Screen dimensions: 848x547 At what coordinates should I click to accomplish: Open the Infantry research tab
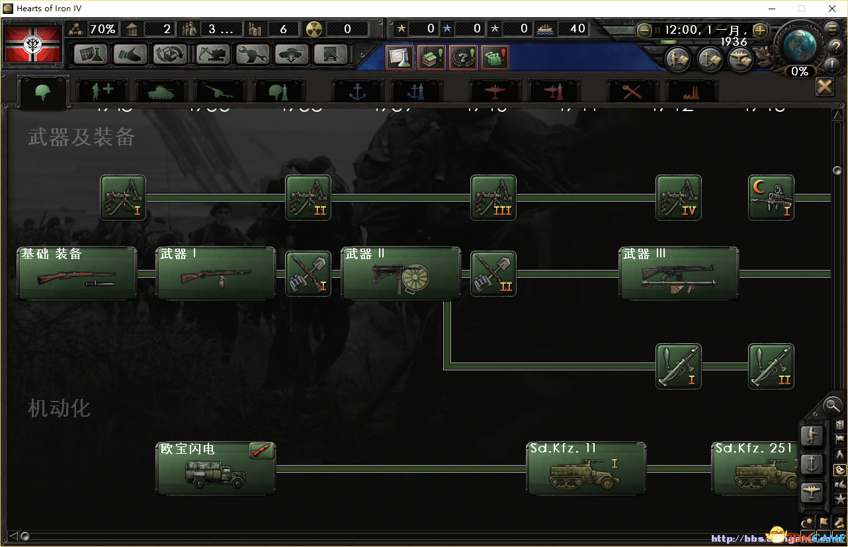pyautogui.click(x=44, y=92)
